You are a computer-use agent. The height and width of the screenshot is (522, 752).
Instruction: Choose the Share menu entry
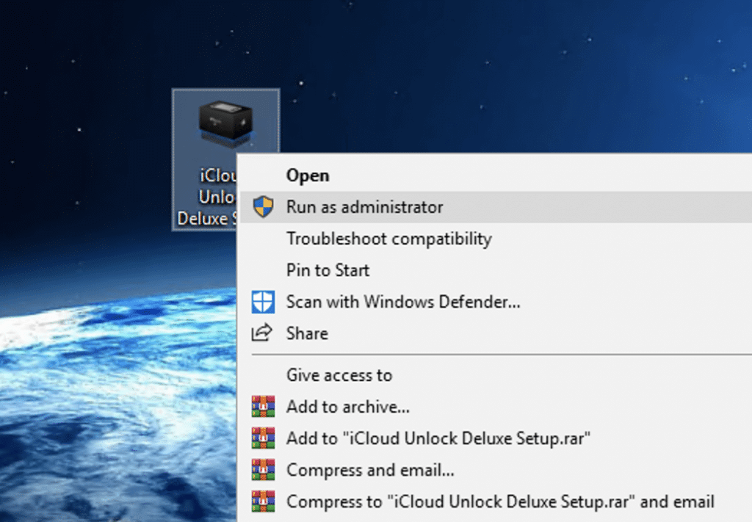[307, 333]
